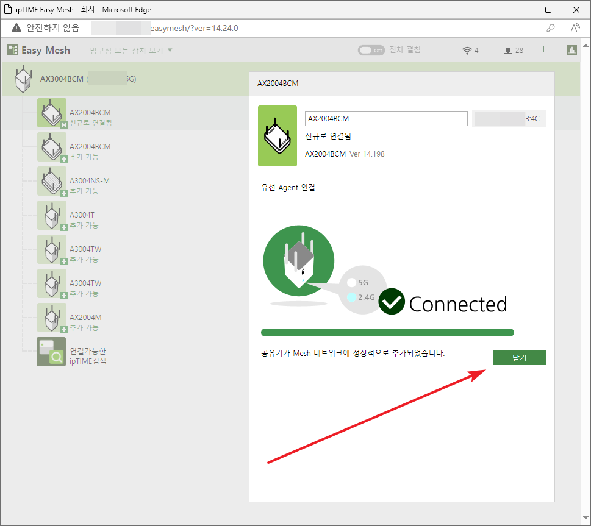Click the 유선 Agent 연결 heading
The image size is (591, 526).
[288, 188]
